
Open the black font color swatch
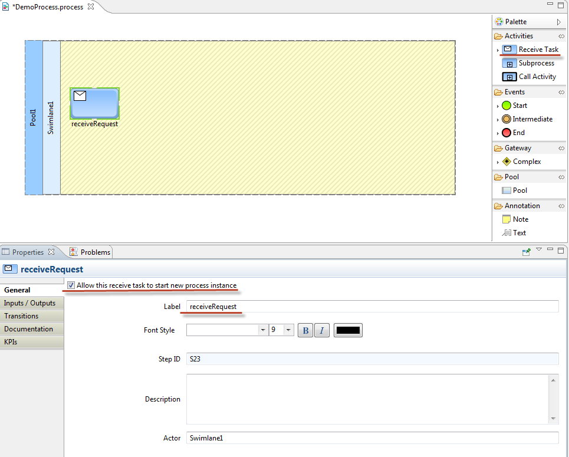coord(348,330)
